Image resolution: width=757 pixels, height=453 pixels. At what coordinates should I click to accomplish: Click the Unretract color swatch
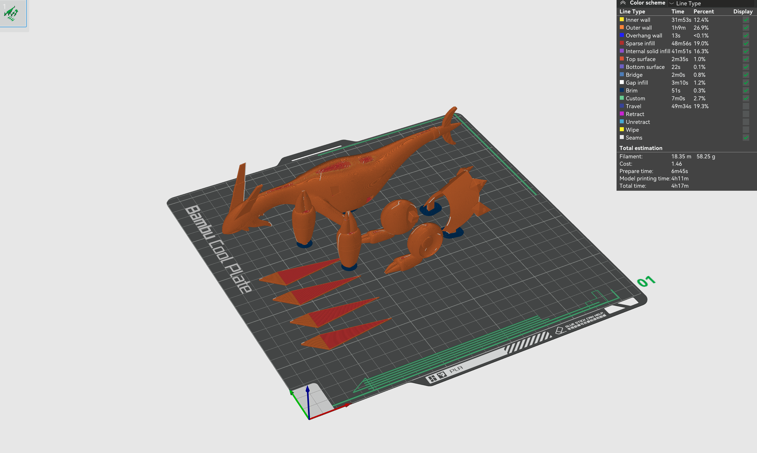pyautogui.click(x=622, y=121)
